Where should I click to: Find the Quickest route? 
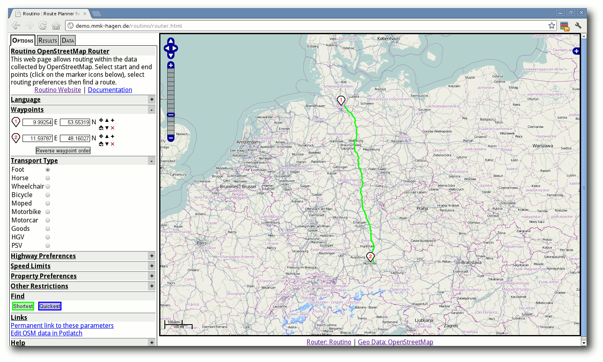(x=50, y=306)
